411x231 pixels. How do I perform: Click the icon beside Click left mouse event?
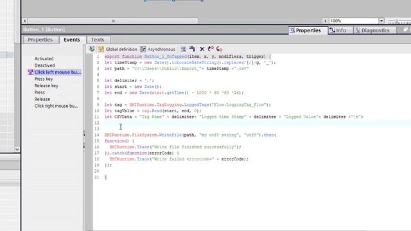pyautogui.click(x=30, y=73)
